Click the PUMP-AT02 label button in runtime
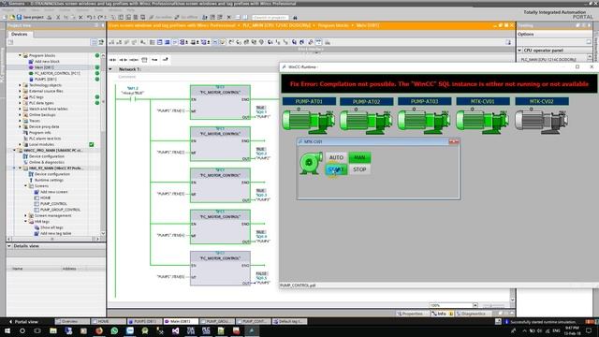599x337 pixels. 366,101
